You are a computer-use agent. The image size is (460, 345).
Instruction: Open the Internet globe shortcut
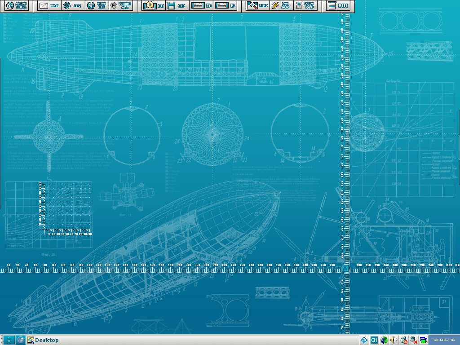point(96,6)
